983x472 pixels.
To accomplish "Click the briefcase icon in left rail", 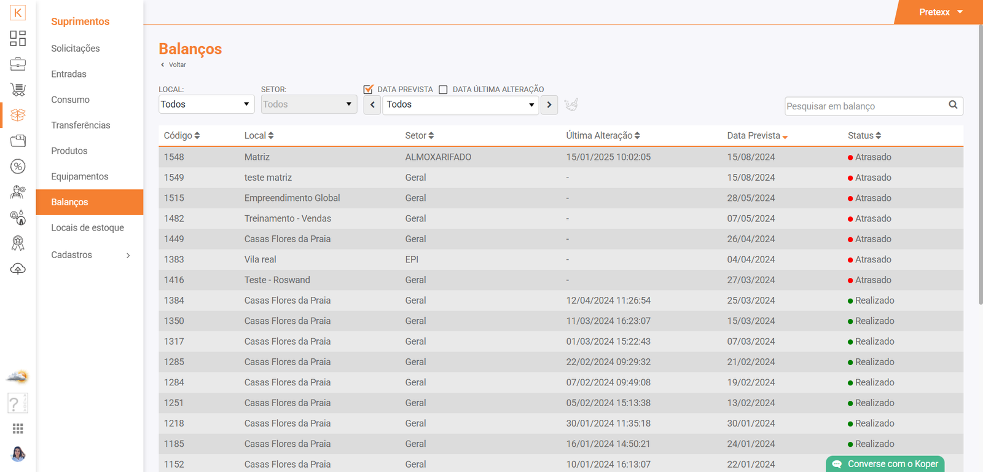I will click(x=18, y=64).
